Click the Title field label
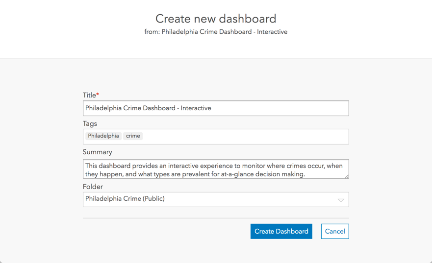The width and height of the screenshot is (432, 263). [91, 95]
